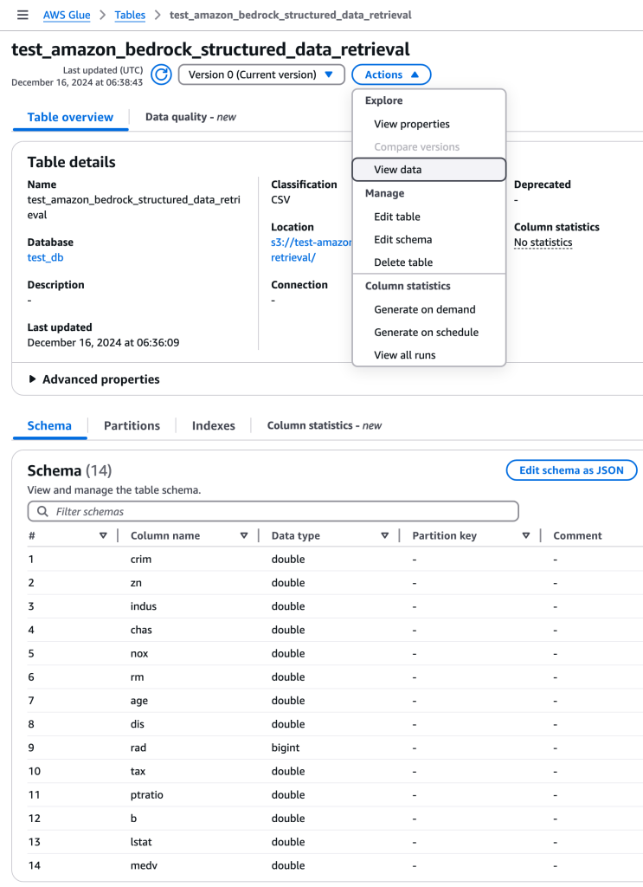Open the Data quality tab
Image resolution: width=643 pixels, height=887 pixels.
(190, 117)
